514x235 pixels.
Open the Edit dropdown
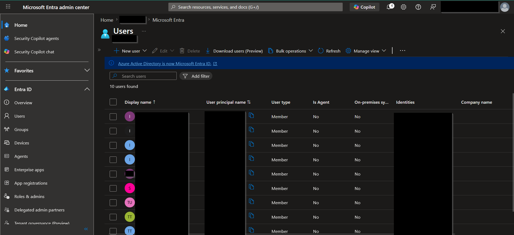[163, 51]
